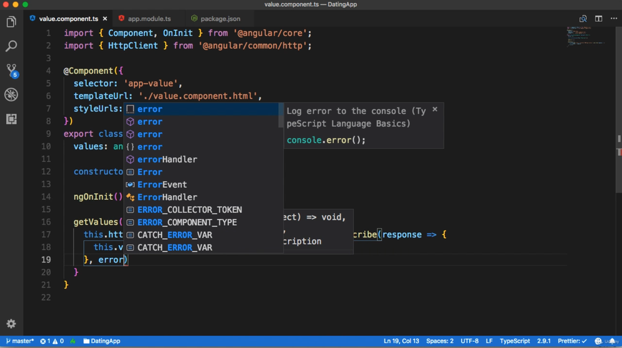622x348 pixels.
Task: Click 'console.error();' in the snippet preview
Action: [326, 140]
